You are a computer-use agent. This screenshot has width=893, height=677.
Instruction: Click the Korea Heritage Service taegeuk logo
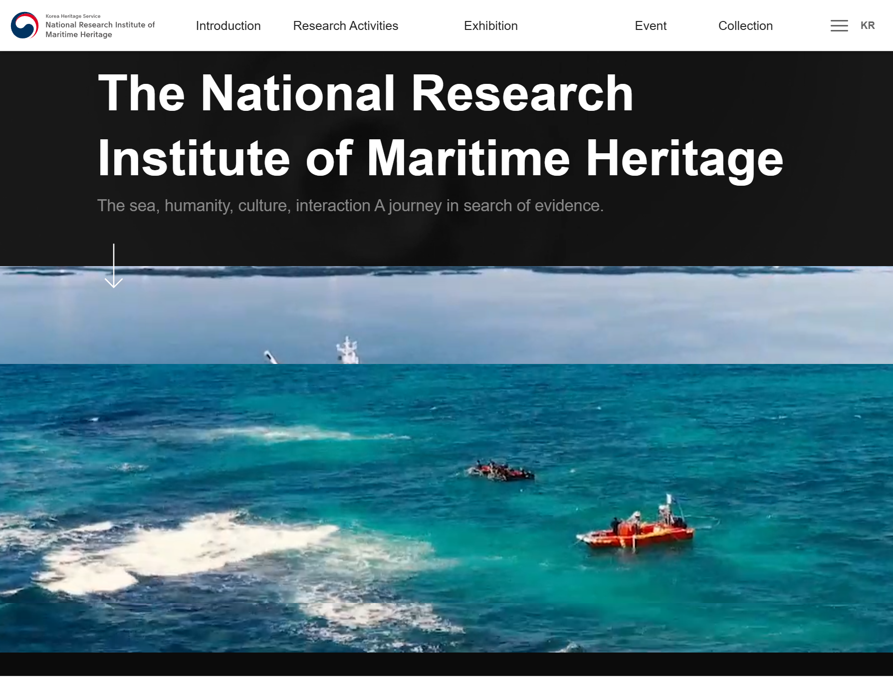click(x=24, y=25)
